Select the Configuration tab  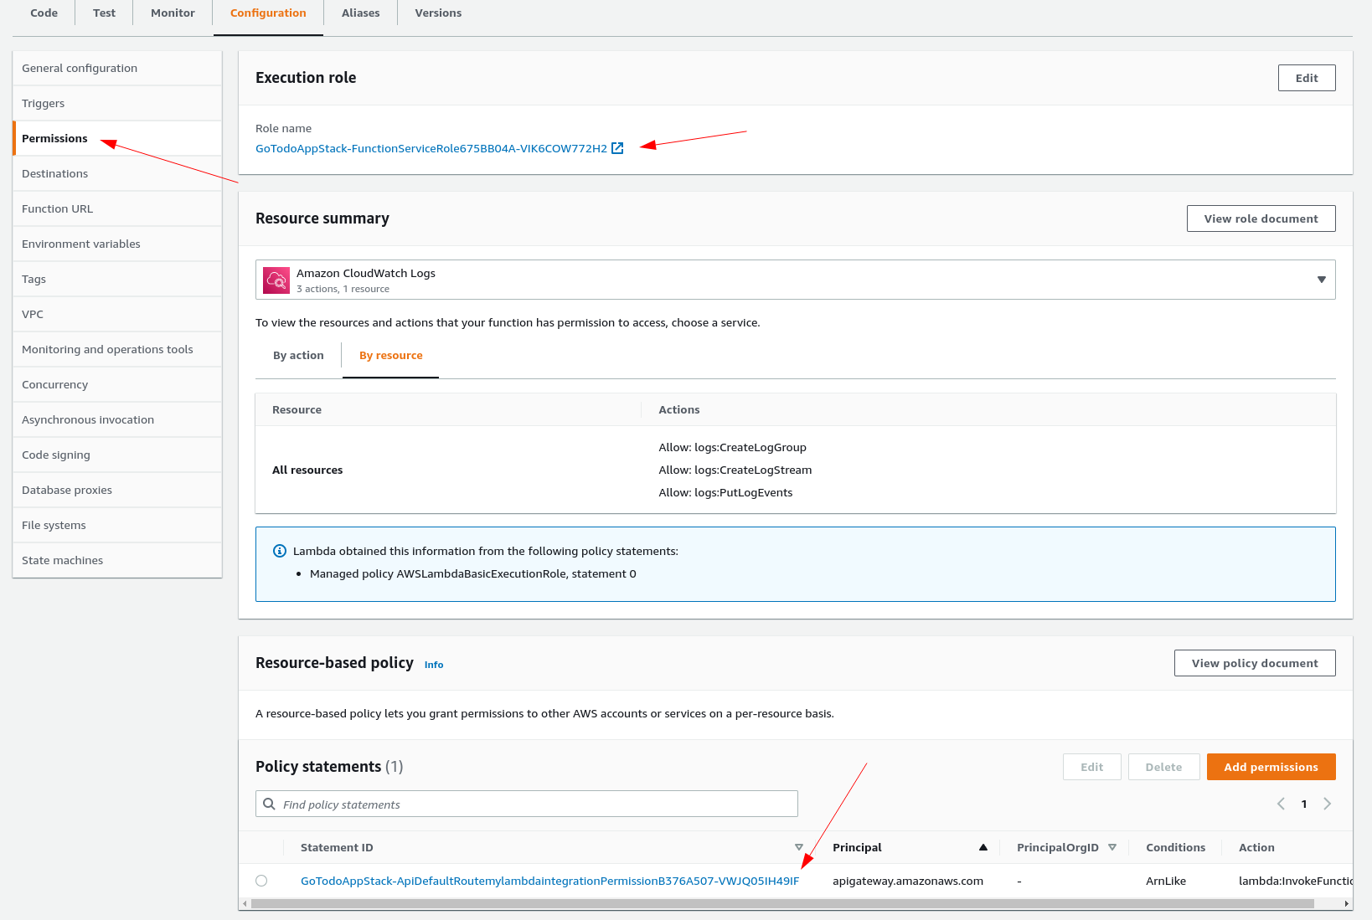point(268,13)
